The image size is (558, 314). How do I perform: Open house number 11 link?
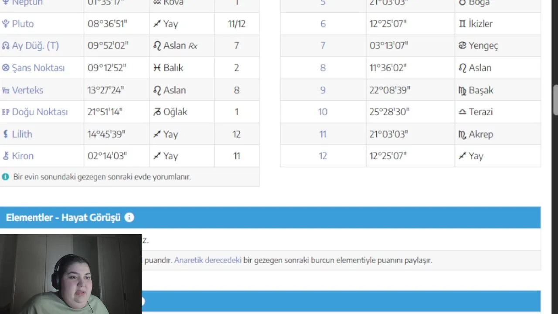click(x=323, y=134)
